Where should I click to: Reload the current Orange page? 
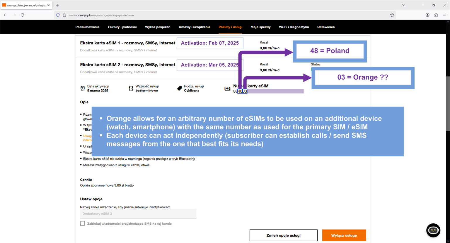(23, 15)
